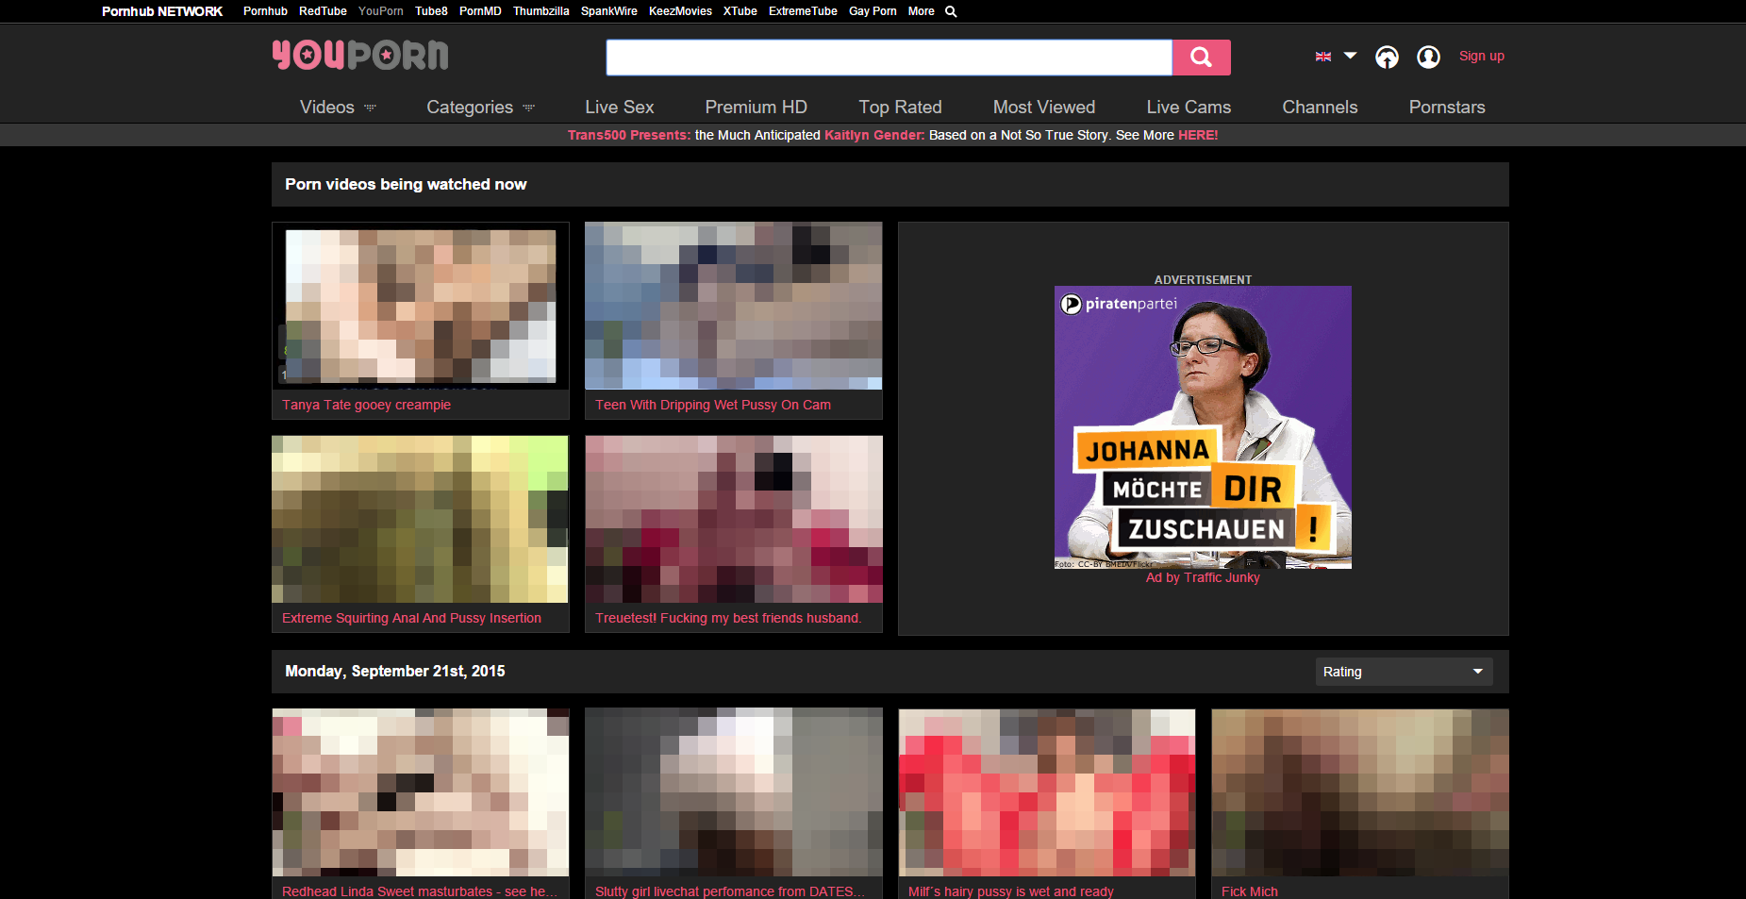Image resolution: width=1746 pixels, height=899 pixels.
Task: Open the Videos navigation item
Action: tap(326, 107)
